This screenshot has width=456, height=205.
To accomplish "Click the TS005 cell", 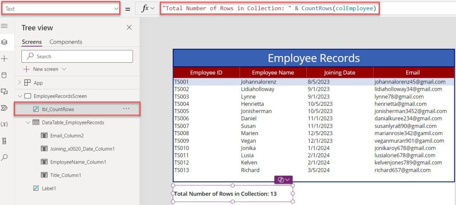I will coord(182,111).
